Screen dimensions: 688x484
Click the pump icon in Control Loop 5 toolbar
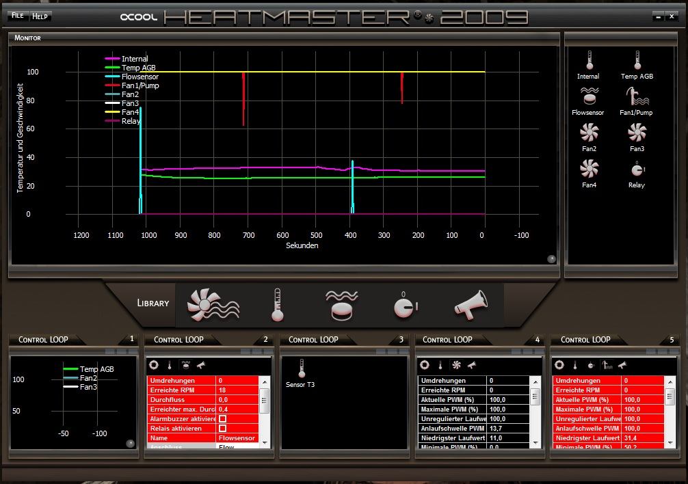[x=607, y=365]
